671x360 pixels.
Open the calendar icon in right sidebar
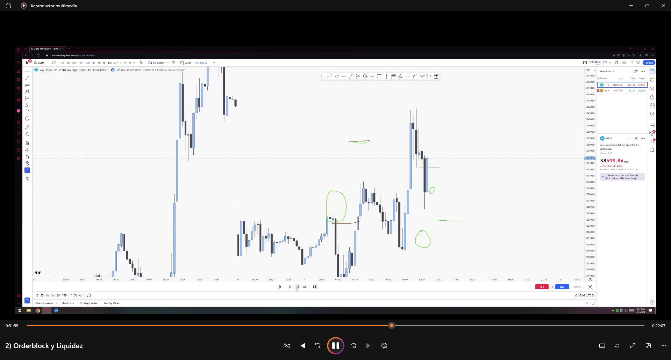click(652, 105)
